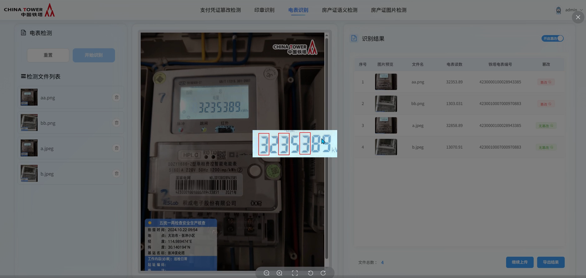
Task: View tamper detail tag for bb.png row
Action: tap(546, 104)
